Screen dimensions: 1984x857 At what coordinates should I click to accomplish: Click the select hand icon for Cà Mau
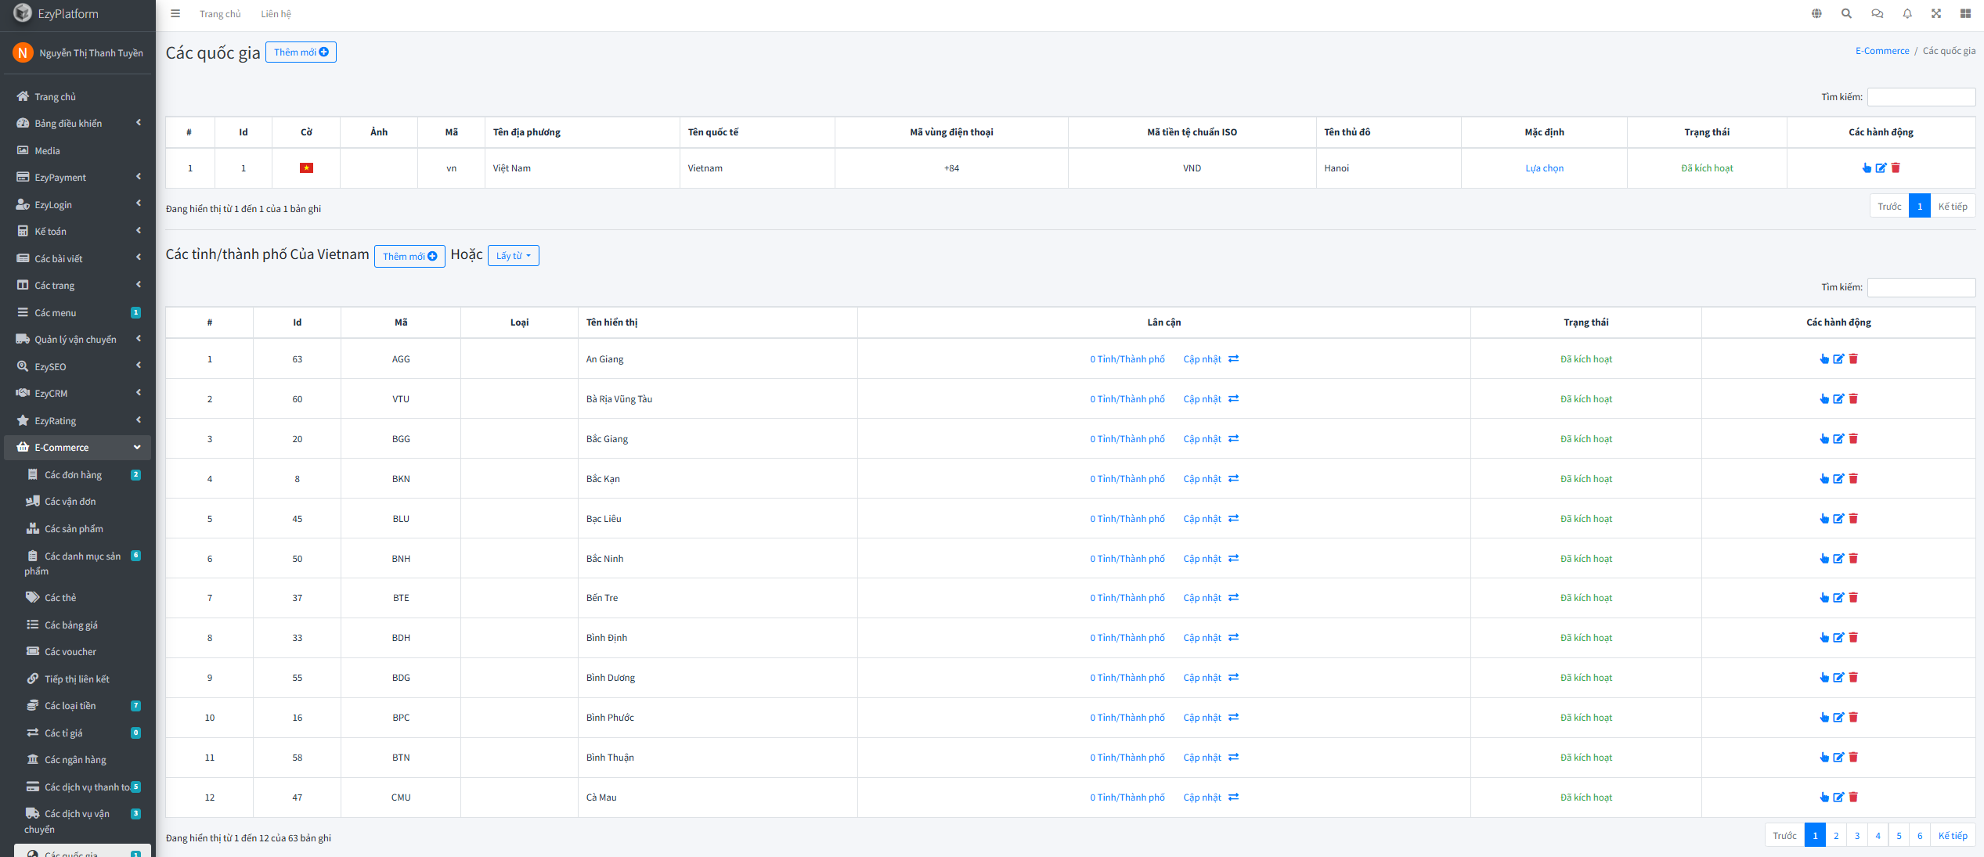[x=1824, y=798]
